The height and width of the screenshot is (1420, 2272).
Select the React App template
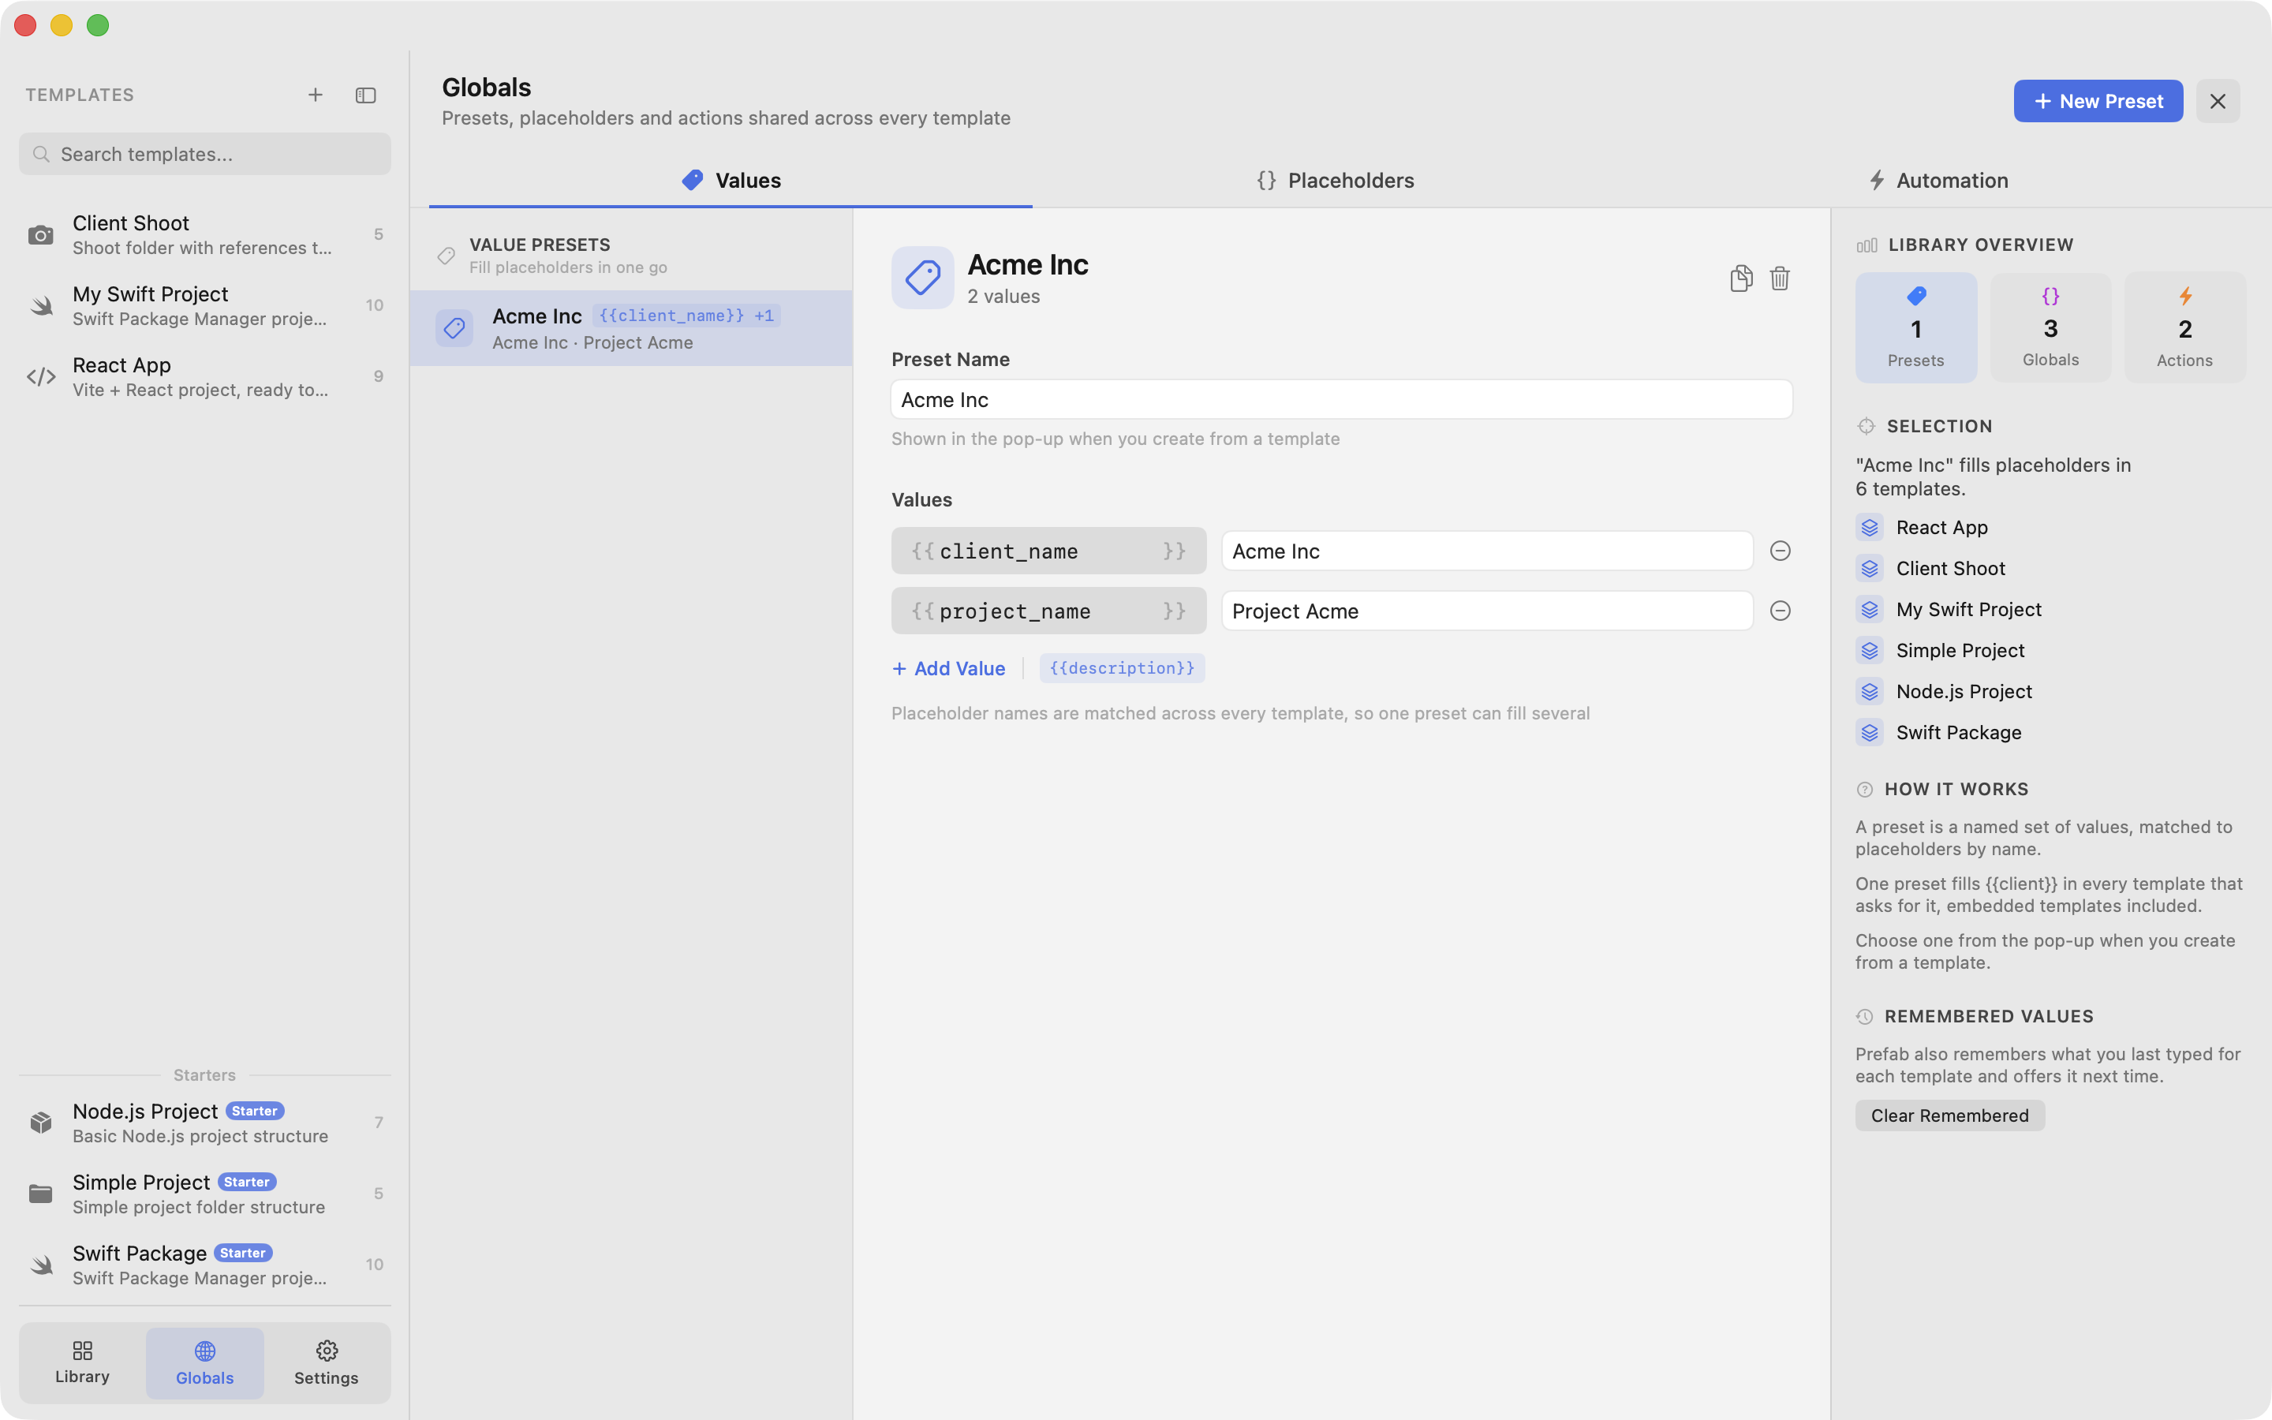click(x=204, y=376)
